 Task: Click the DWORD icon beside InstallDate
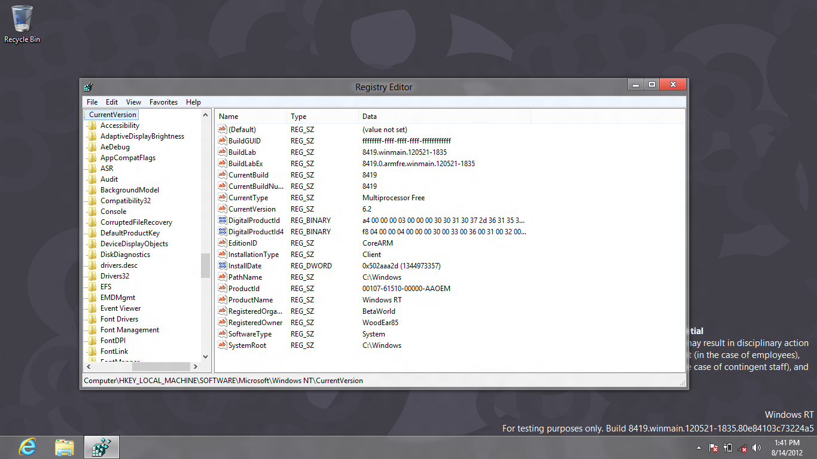click(222, 265)
